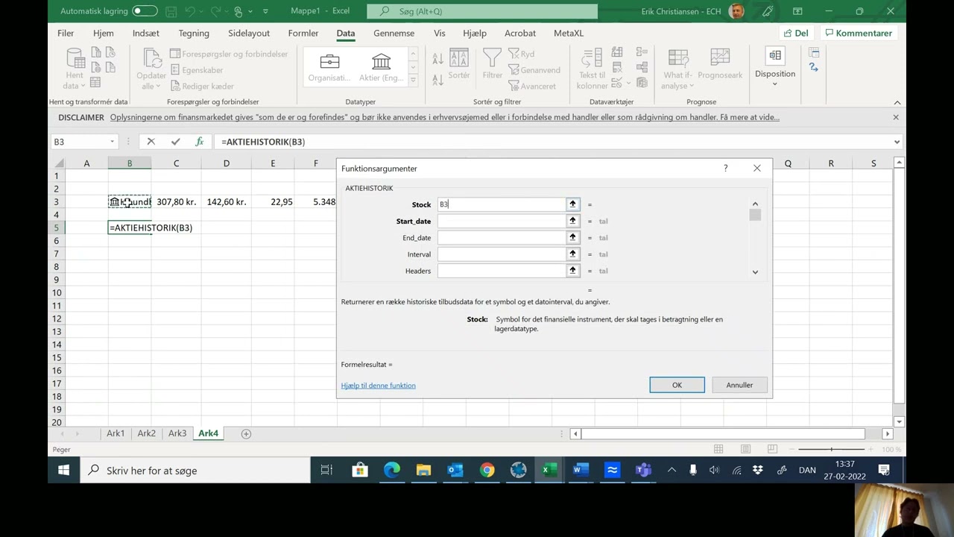Click the Start_date range selector arrow

pyautogui.click(x=572, y=221)
